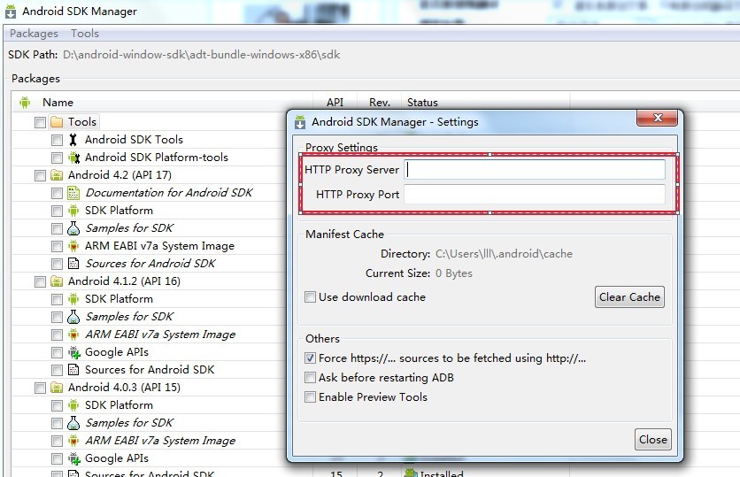Click ARM EABI v7a icon under Android 4.0.3
740x477 pixels.
[73, 441]
